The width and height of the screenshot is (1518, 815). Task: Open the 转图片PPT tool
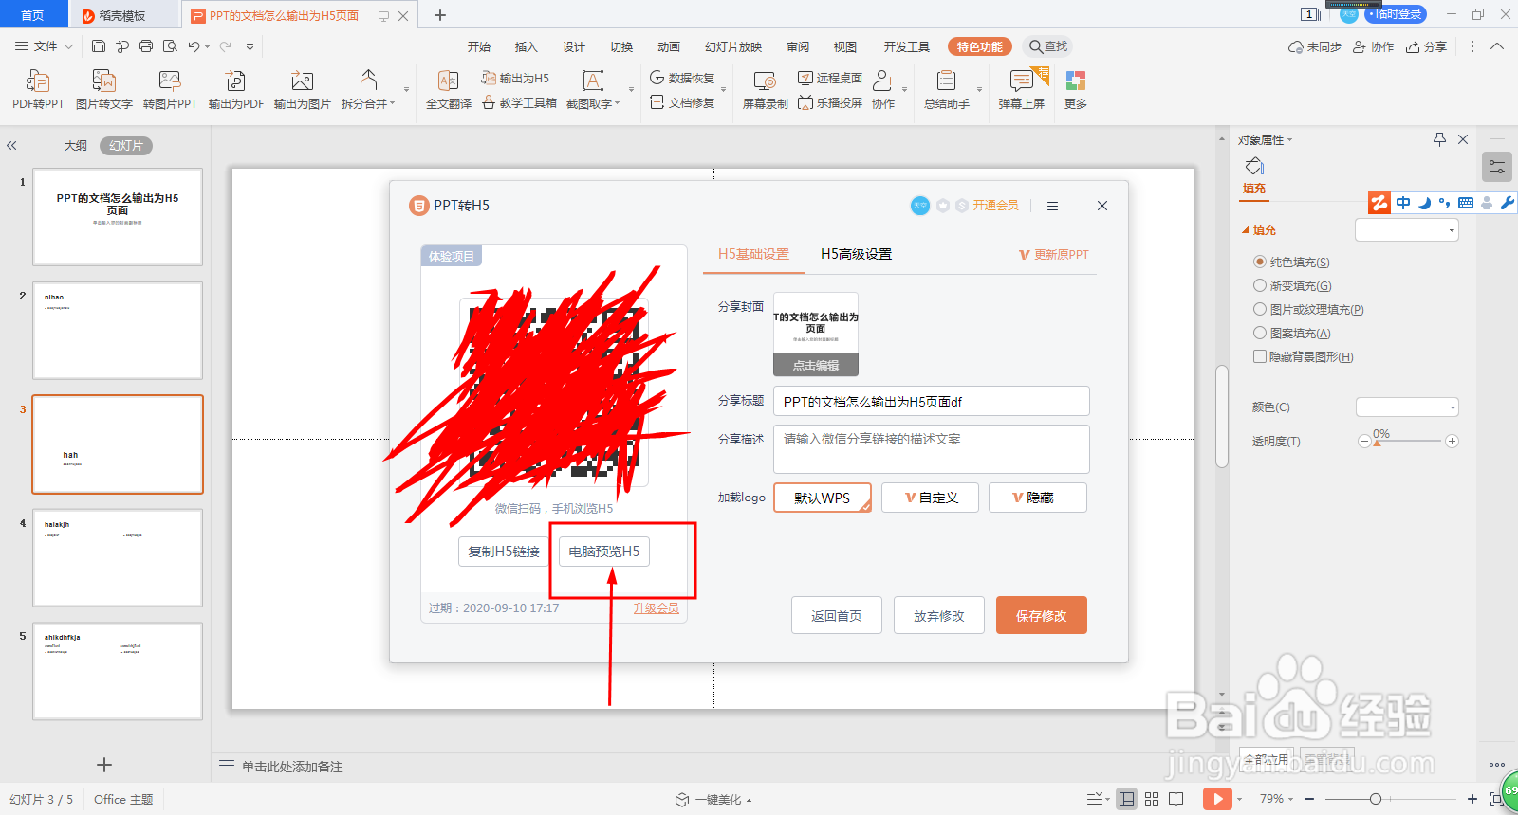[170, 90]
